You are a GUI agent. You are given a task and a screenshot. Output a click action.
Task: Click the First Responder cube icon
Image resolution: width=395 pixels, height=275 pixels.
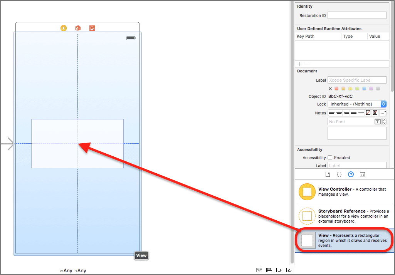pyautogui.click(x=78, y=28)
